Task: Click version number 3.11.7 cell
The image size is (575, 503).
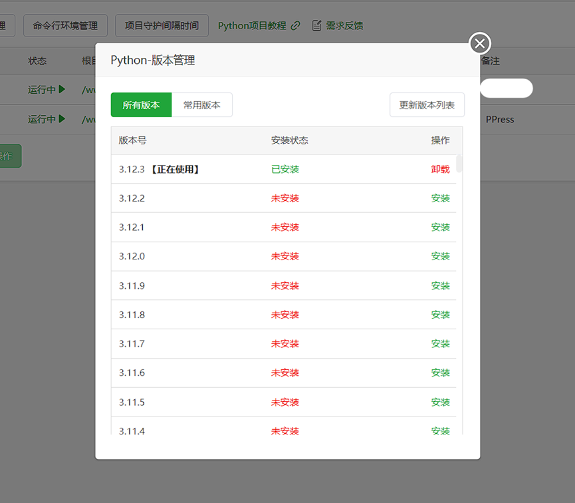Action: (132, 344)
